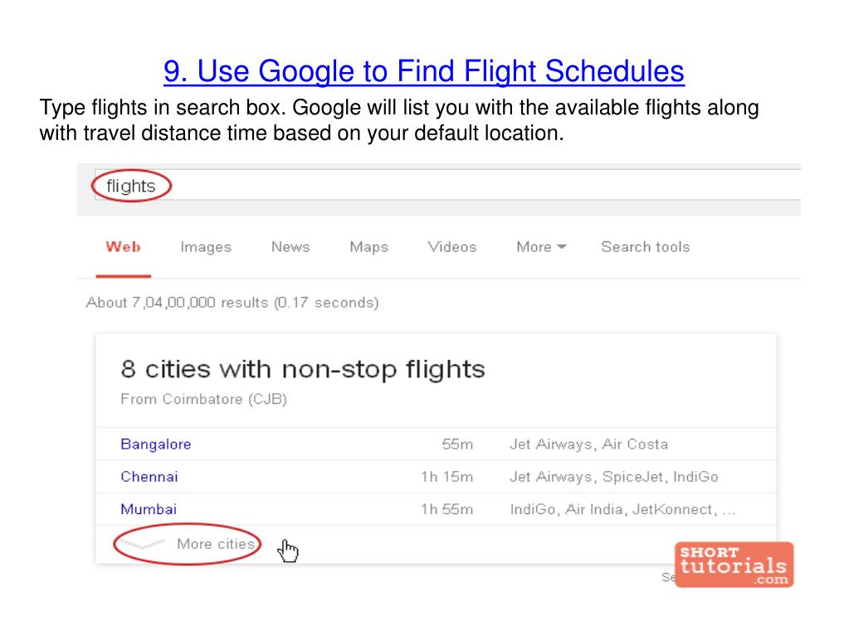
Task: Select the Web tab
Action: click(x=123, y=247)
